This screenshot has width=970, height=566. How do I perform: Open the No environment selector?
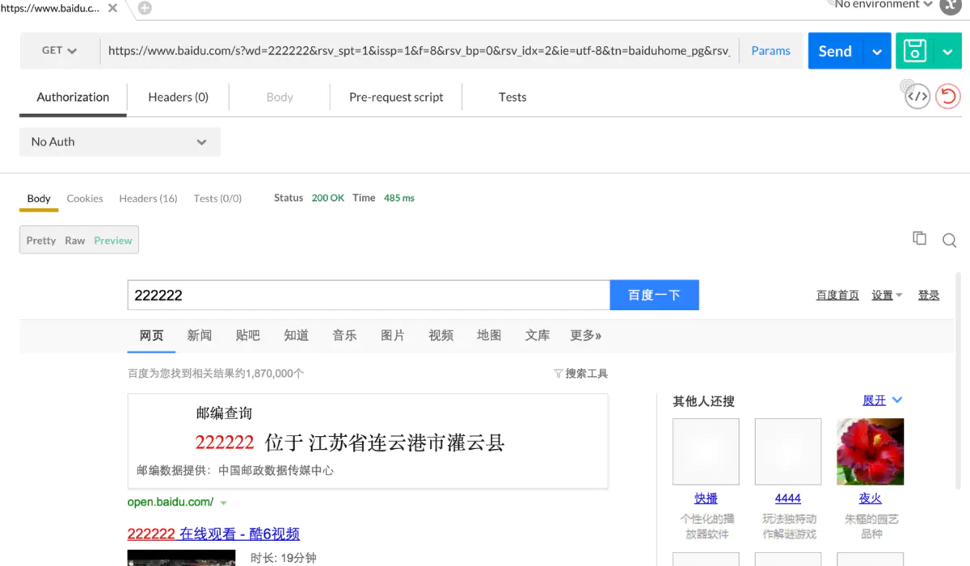click(883, 5)
